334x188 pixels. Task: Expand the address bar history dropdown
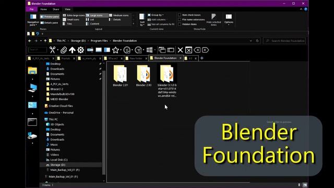(251, 41)
